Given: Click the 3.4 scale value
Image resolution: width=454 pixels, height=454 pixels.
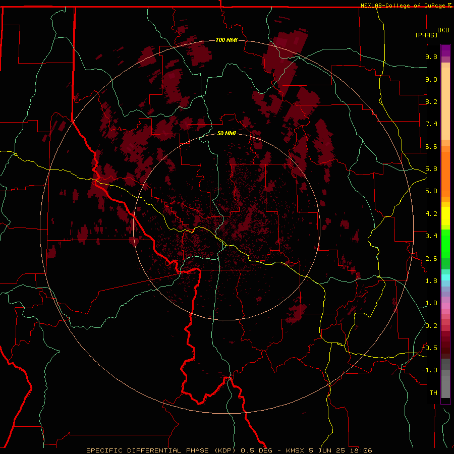Looking at the screenshot, I should 431,236.
